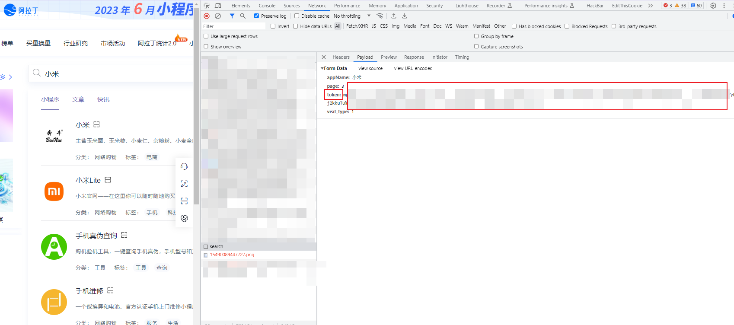Open 买量换量 navigation menu item
This screenshot has height=325, width=734.
point(38,43)
